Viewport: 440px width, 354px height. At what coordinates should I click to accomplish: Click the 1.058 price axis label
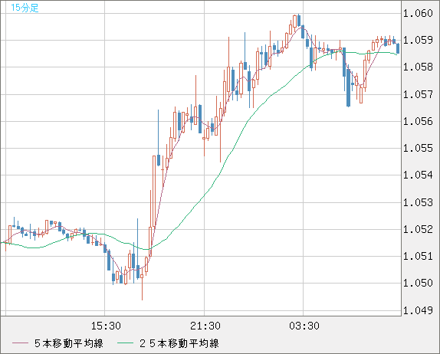(418, 67)
